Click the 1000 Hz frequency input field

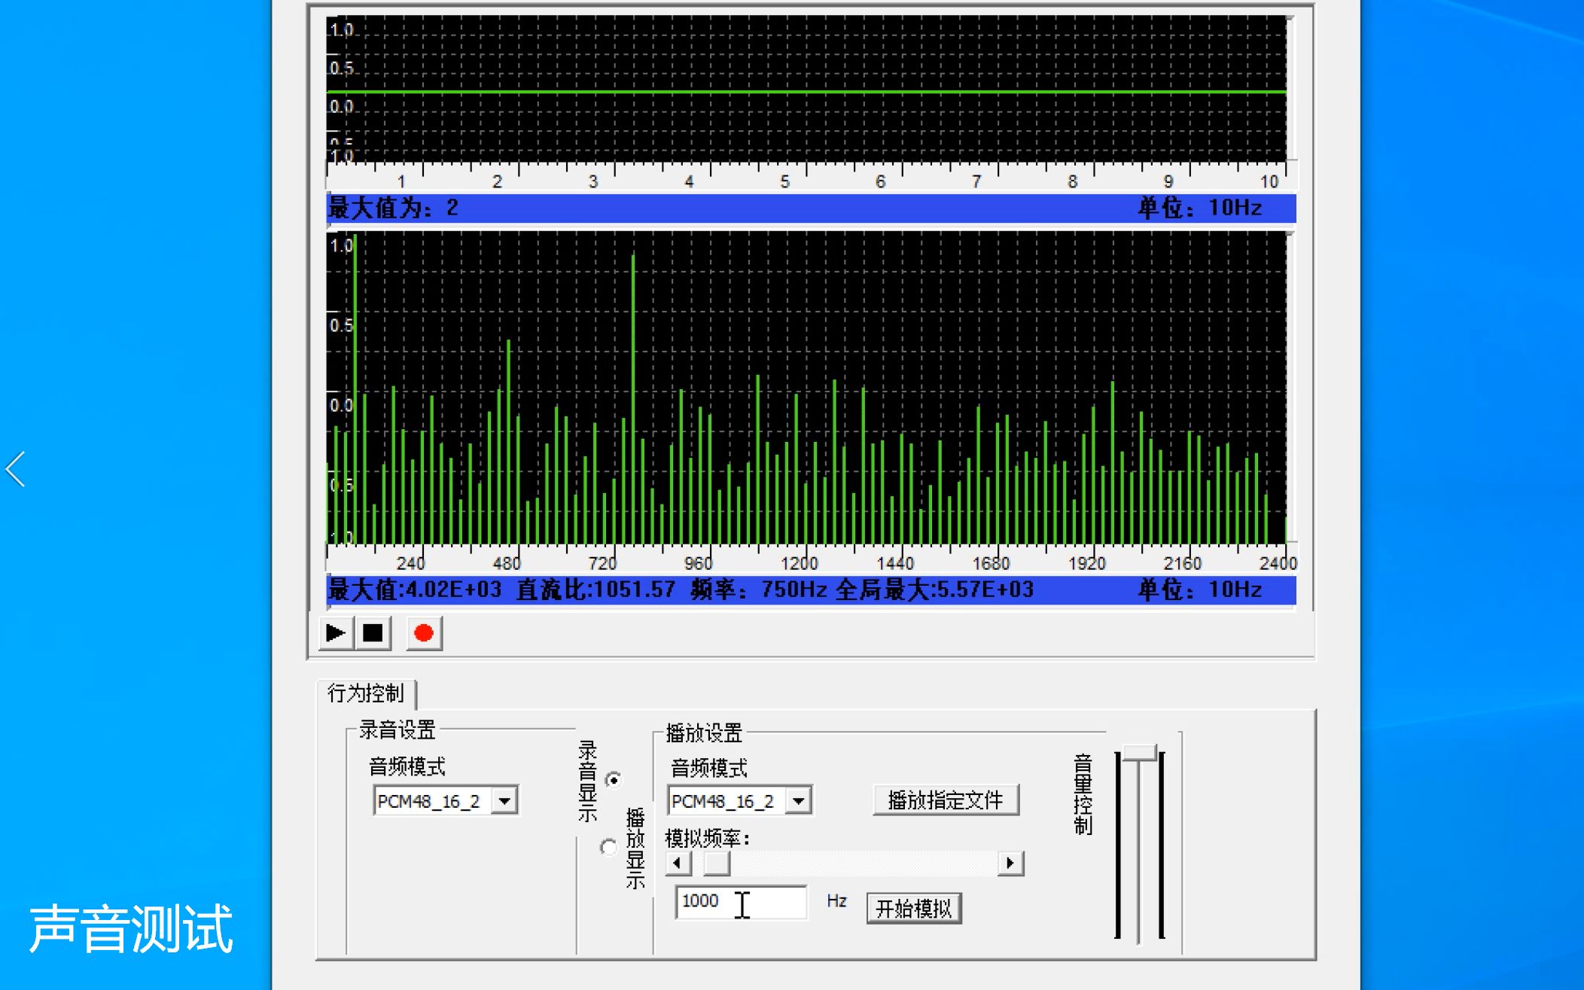[742, 902]
